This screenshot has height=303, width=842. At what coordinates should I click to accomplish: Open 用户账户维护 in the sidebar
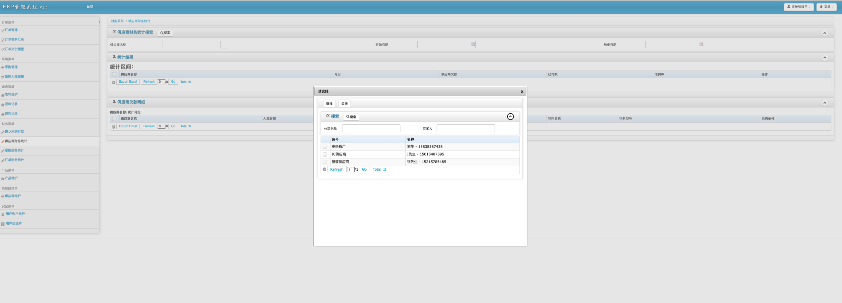(15, 214)
